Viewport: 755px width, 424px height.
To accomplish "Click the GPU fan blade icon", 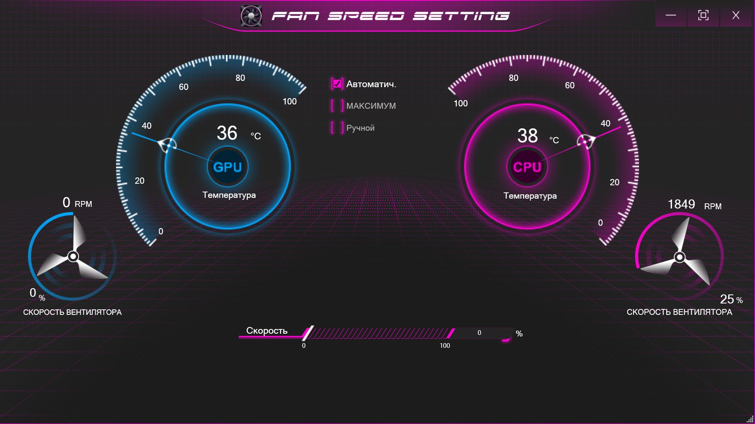I will tap(73, 256).
